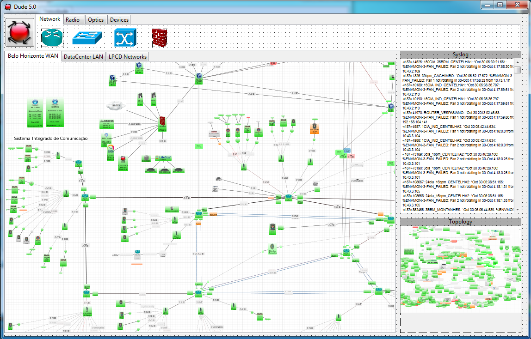
Task: Select the freeRADIUS server node
Action: tap(107, 124)
